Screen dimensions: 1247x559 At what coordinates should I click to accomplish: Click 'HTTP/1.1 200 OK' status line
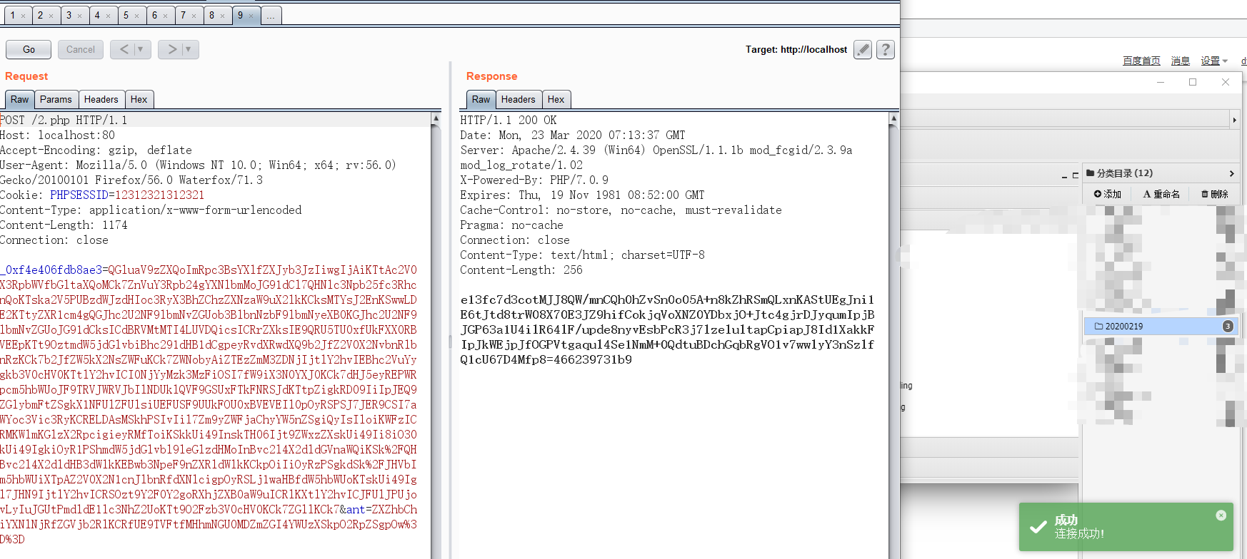coord(509,120)
